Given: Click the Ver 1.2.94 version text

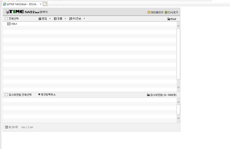Looking at the screenshot, I should pos(27,127).
